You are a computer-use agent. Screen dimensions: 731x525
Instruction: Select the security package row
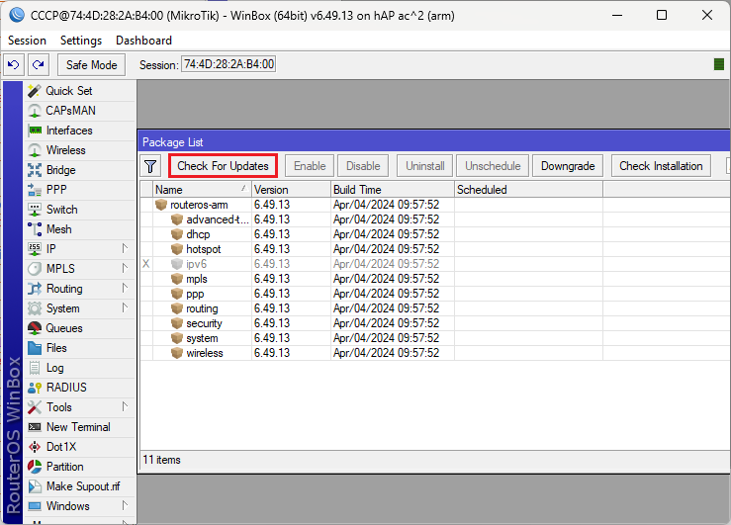434,323
